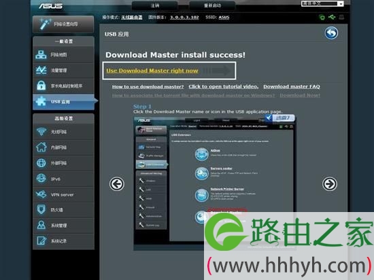This screenshot has height=280, width=374.
Task: Open firewall shield item in sidebar
Action: point(63,210)
